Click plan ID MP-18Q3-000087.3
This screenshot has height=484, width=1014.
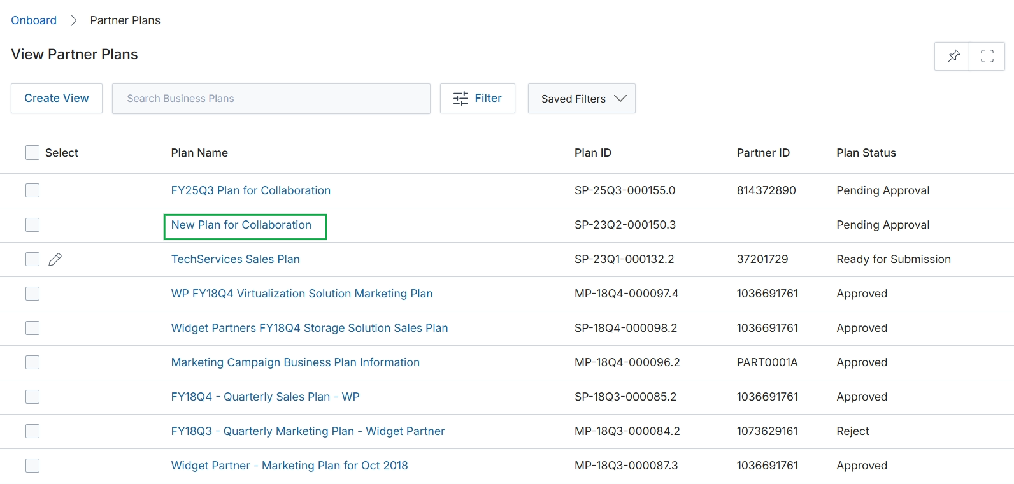(x=626, y=466)
